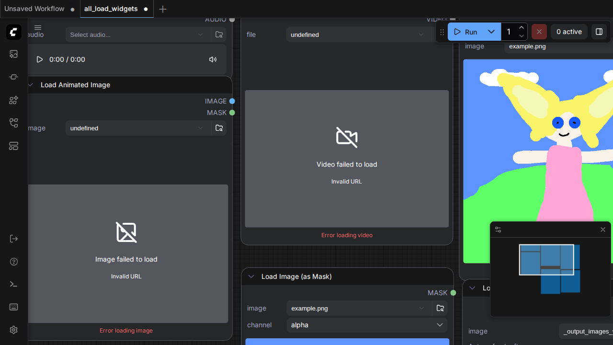The height and width of the screenshot is (345, 613).
Task: Browse files for Load Animated Image
Action: click(x=219, y=128)
